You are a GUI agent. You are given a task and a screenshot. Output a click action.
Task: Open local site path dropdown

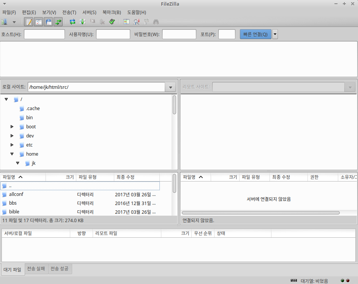(x=170, y=87)
